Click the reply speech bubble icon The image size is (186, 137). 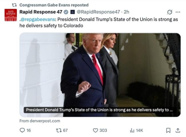click(x=22, y=130)
